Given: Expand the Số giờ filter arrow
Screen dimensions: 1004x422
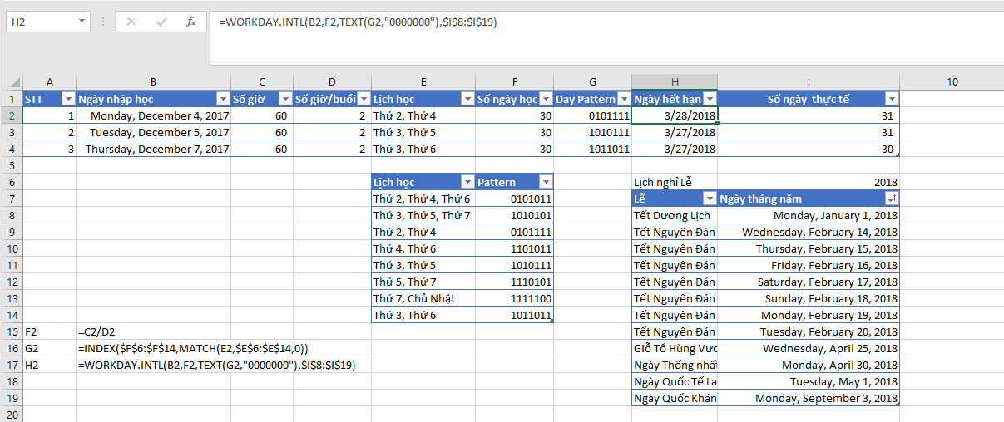Looking at the screenshot, I should (x=284, y=100).
